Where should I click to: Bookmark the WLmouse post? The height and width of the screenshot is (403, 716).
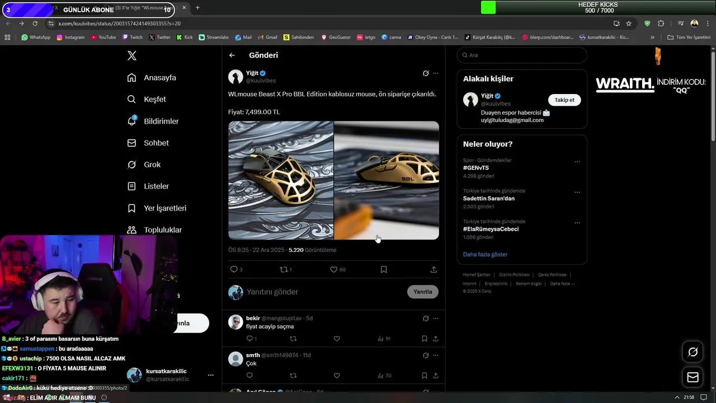pyautogui.click(x=384, y=269)
